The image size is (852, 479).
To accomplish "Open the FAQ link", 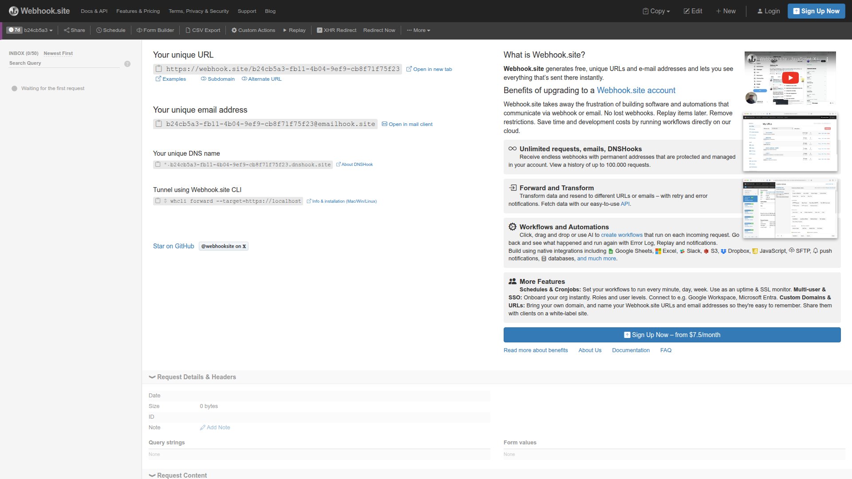I will (666, 350).
